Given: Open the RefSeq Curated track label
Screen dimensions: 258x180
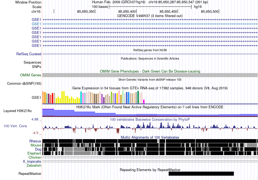Looking at the screenshot, I should point(29,54).
